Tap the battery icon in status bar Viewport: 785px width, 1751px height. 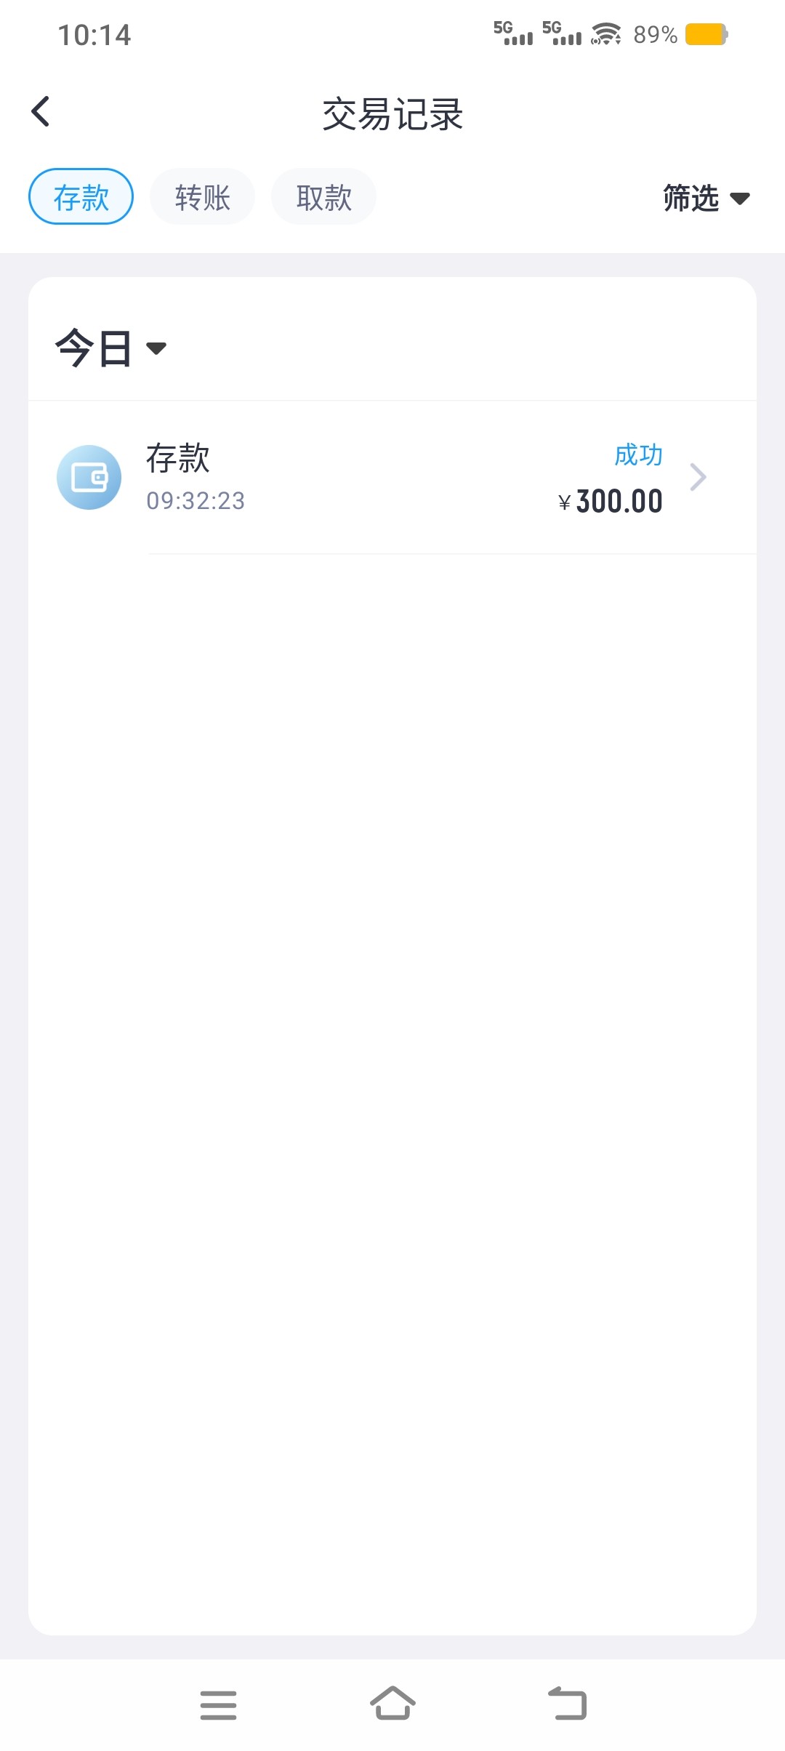click(x=706, y=34)
